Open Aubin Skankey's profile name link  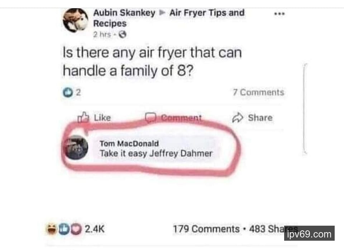124,13
